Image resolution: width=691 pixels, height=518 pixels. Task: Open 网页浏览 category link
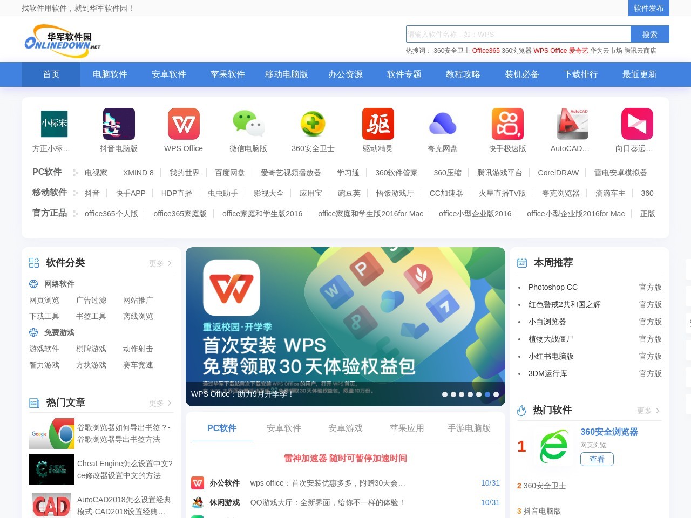44,300
